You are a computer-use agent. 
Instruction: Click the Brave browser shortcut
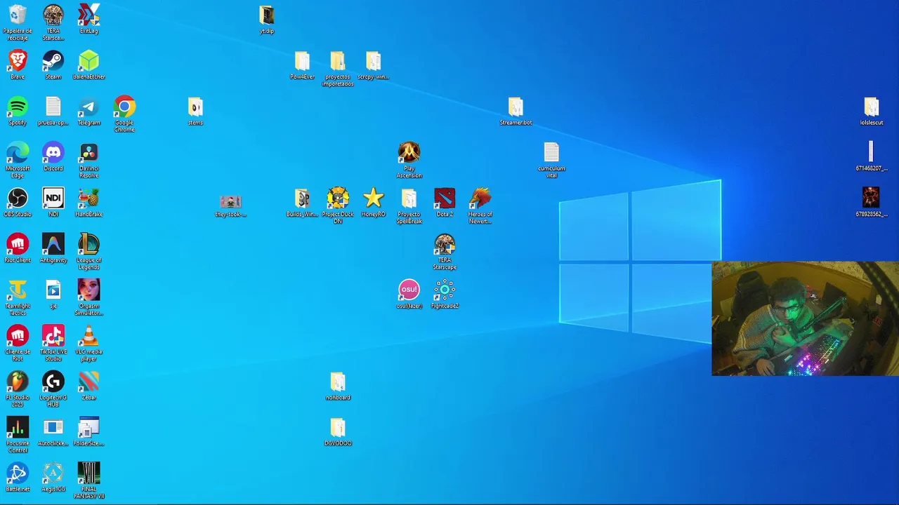(18, 61)
